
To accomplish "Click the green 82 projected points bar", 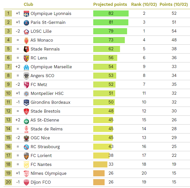I will (111, 13).
